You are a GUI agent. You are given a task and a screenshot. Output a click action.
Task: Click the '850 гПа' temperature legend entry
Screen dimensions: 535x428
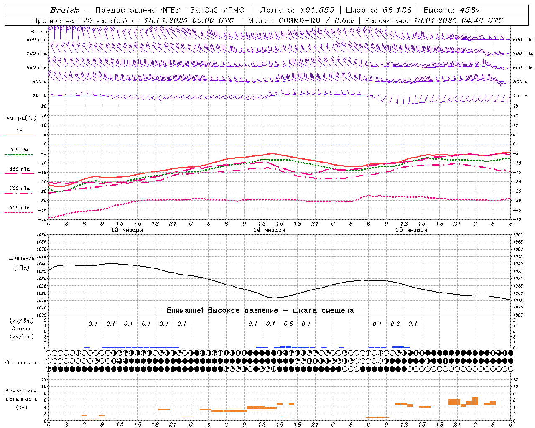[x=20, y=169]
